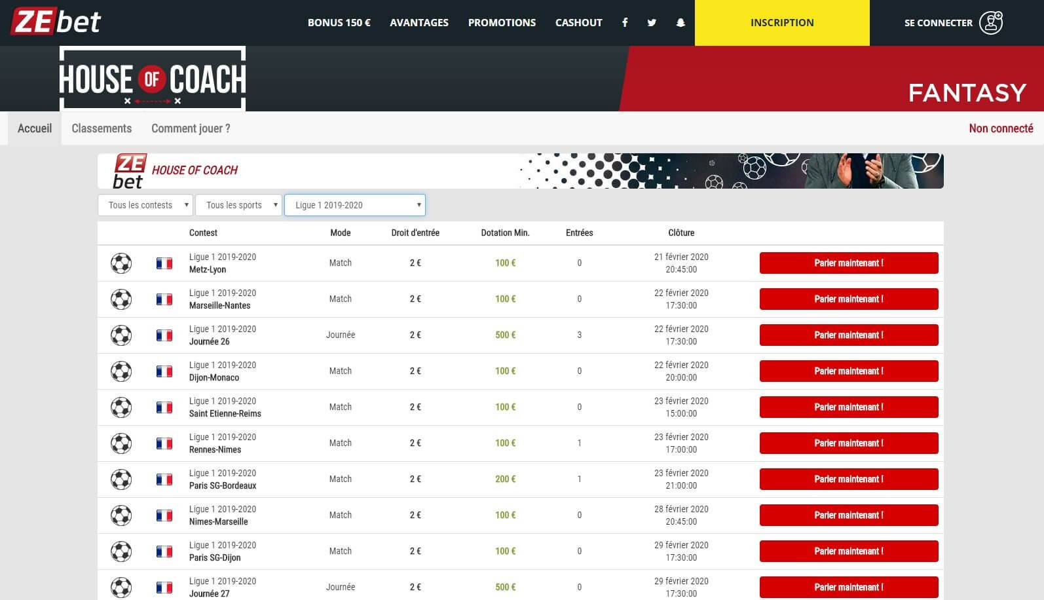
Task: Click the soccer ball icon for Marseille-Nantes
Action: (121, 299)
